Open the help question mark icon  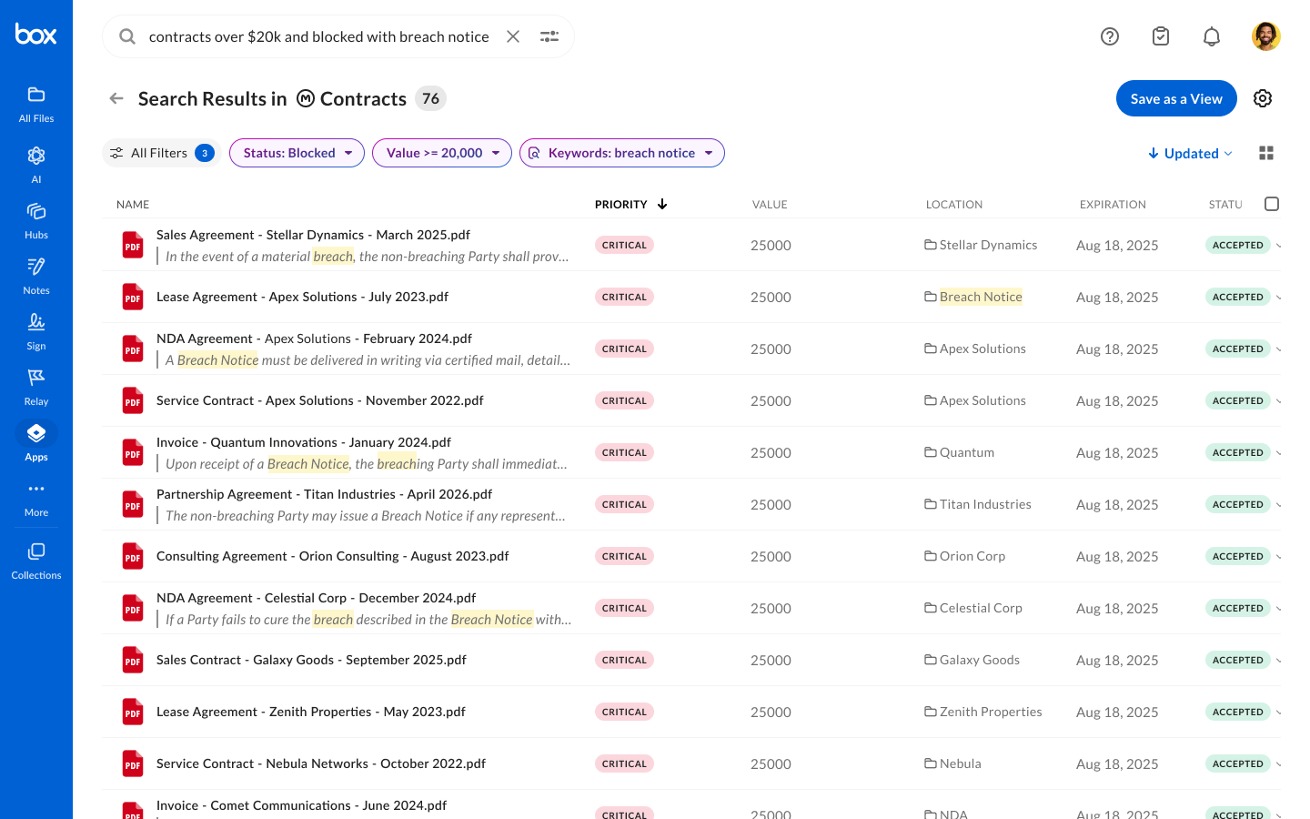(x=1110, y=36)
